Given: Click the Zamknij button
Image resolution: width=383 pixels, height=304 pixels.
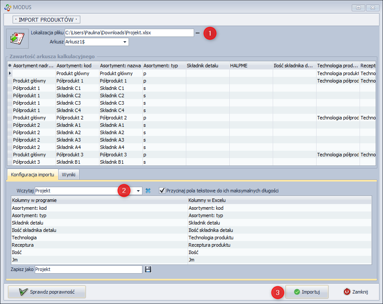Looking at the screenshot, I should point(356,292).
